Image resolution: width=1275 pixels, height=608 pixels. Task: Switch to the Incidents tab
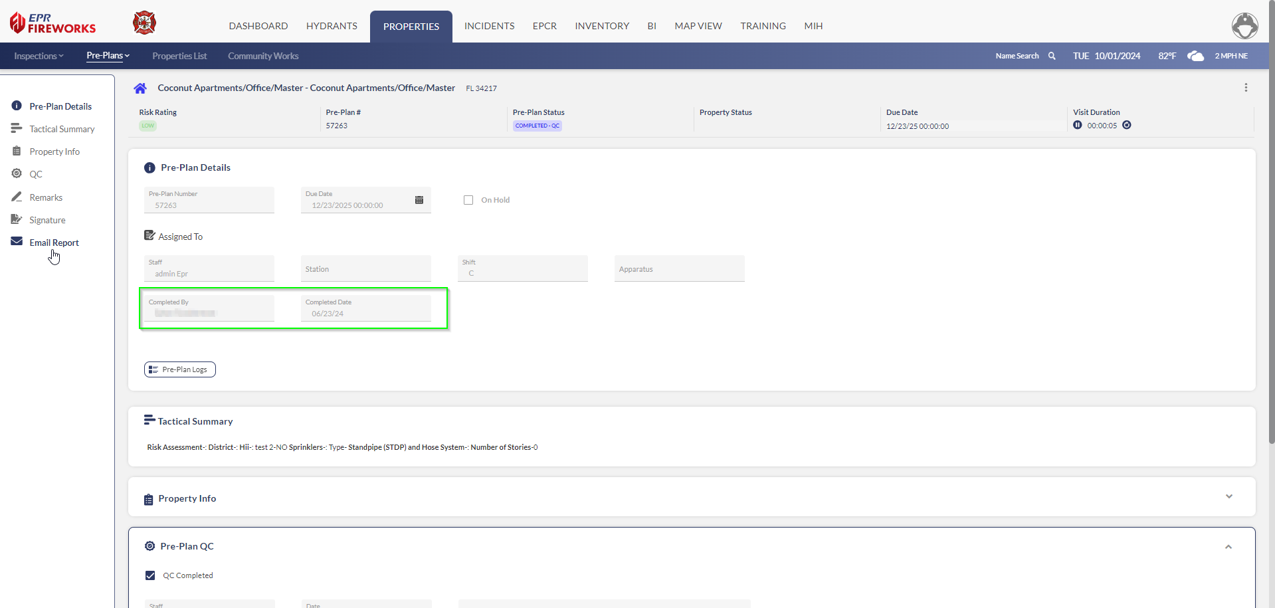coord(489,26)
